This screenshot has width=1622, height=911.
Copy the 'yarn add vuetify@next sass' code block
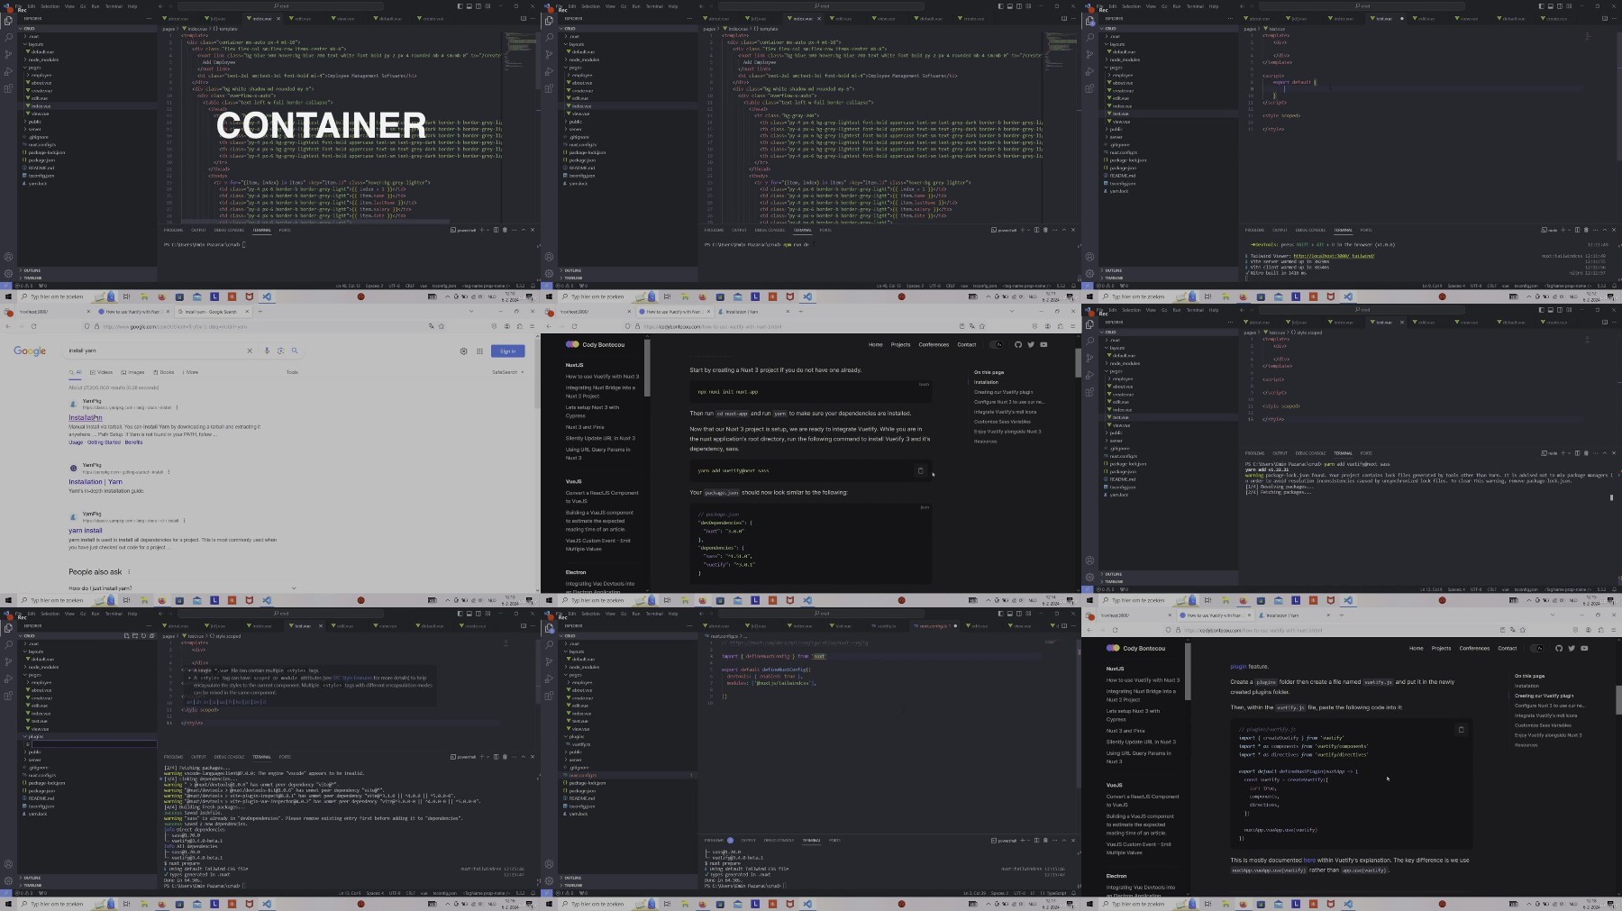(920, 470)
